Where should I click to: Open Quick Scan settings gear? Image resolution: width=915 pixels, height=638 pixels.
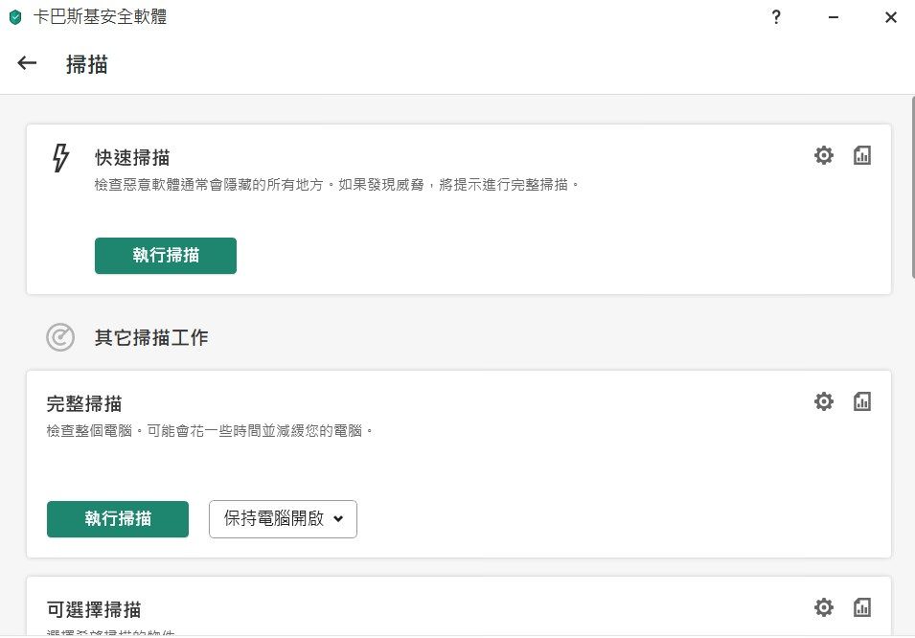[823, 155]
